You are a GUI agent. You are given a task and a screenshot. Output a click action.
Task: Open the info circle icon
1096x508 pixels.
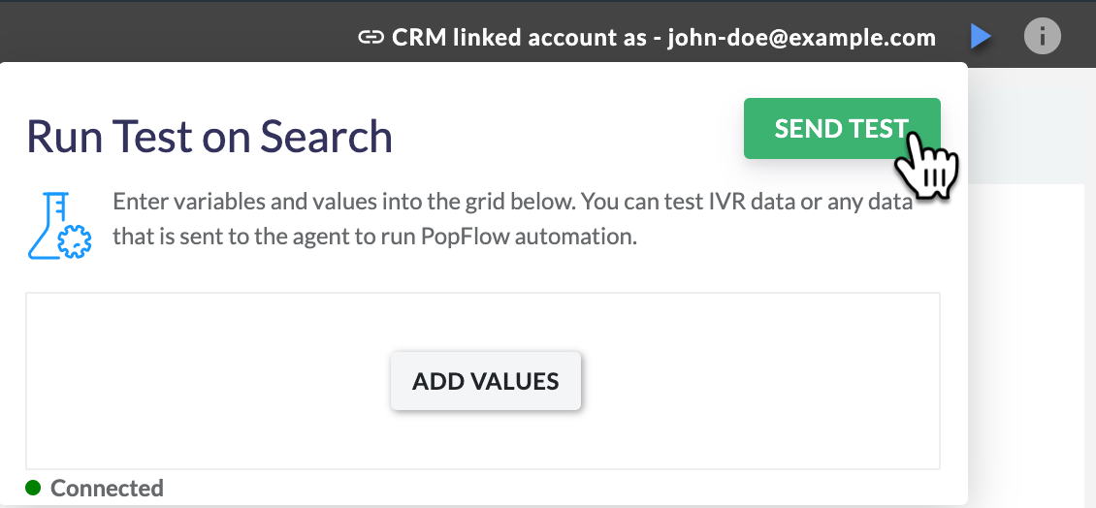1043,36
